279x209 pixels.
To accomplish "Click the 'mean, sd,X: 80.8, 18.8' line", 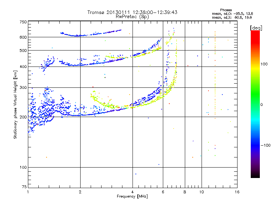I will point(232,18).
